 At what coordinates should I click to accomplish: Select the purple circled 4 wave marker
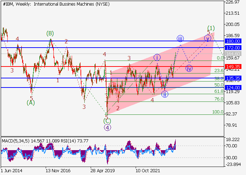click(x=108, y=128)
